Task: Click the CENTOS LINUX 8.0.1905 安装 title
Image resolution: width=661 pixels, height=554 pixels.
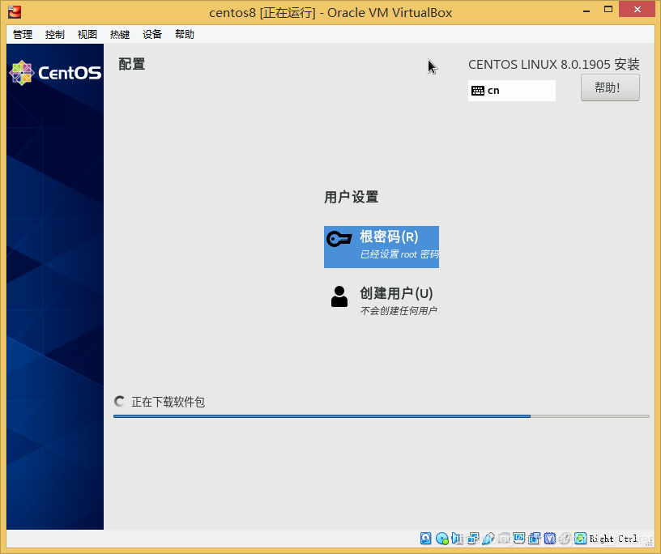Action: point(554,65)
